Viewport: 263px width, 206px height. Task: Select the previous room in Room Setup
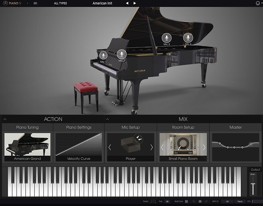(162, 147)
